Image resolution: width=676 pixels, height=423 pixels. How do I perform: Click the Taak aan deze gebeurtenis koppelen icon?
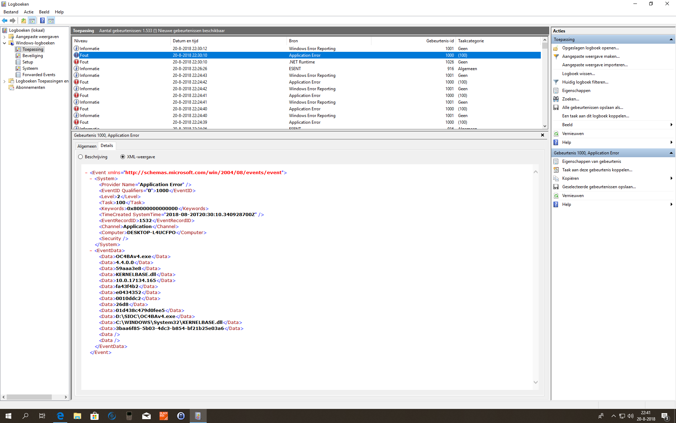(556, 170)
